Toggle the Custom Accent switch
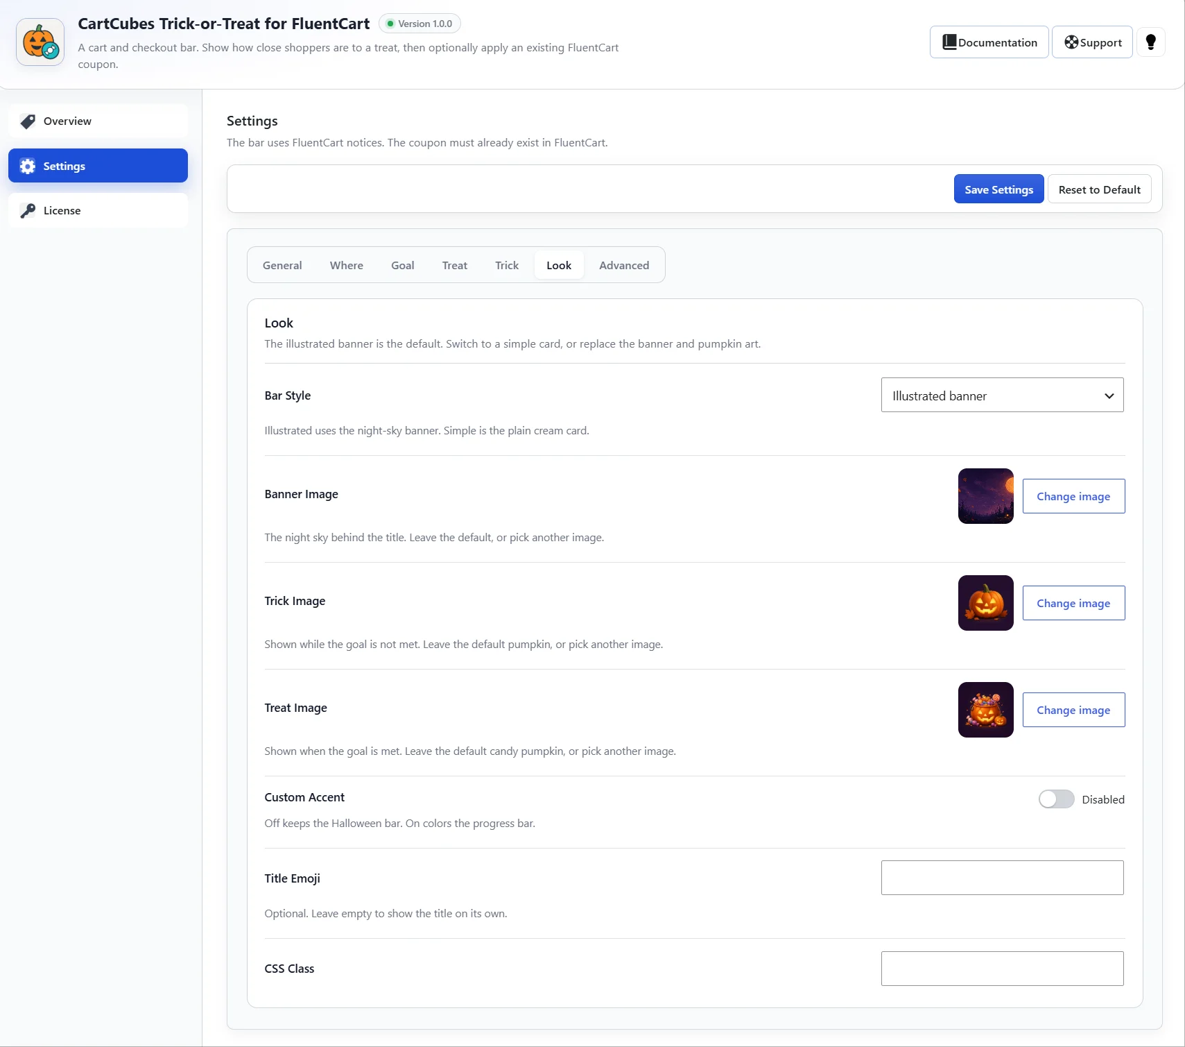The image size is (1185, 1047). [x=1056, y=799]
